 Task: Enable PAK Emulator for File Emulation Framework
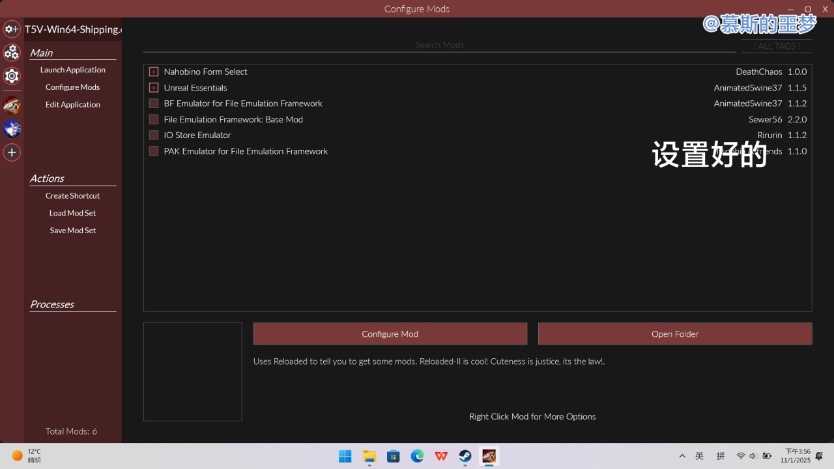[x=154, y=151]
